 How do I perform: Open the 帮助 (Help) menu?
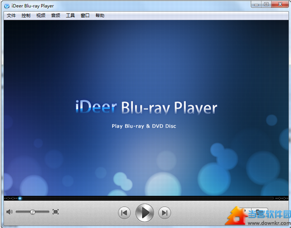click(x=100, y=16)
